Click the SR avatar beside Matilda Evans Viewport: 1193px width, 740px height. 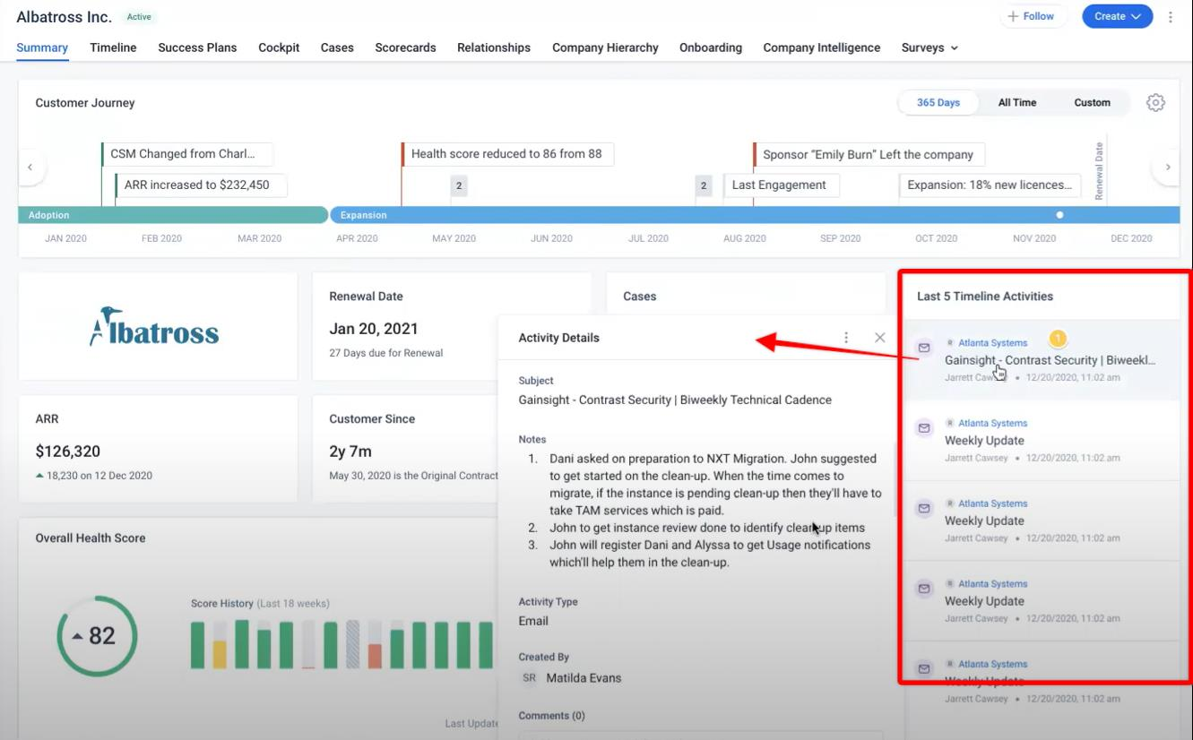pyautogui.click(x=529, y=678)
